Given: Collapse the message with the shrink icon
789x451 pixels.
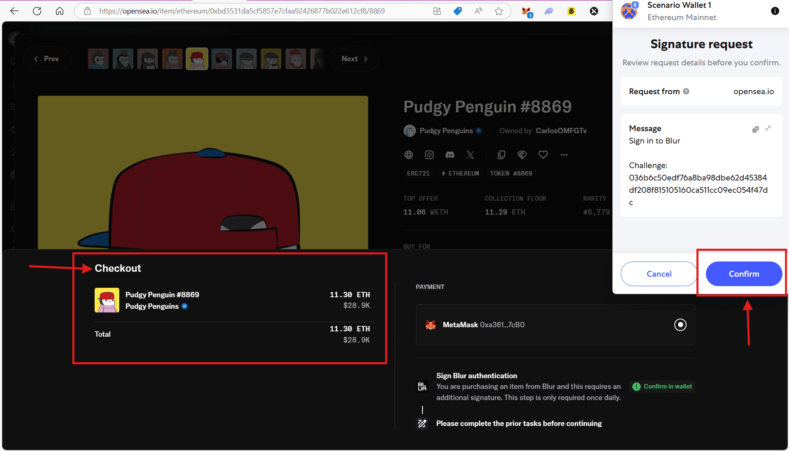Looking at the screenshot, I should tap(768, 128).
